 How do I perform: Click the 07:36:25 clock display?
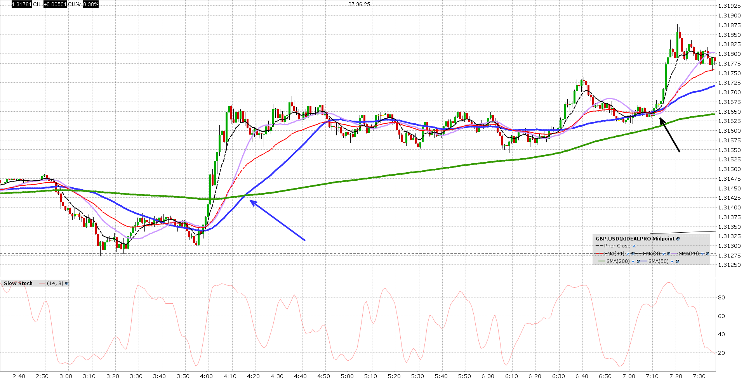pyautogui.click(x=359, y=4)
